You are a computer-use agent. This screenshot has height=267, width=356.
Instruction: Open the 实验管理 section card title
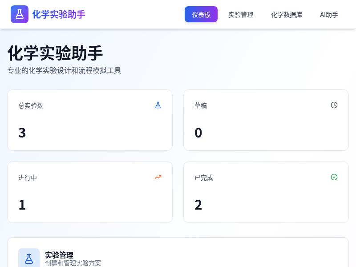pyautogui.click(x=59, y=255)
